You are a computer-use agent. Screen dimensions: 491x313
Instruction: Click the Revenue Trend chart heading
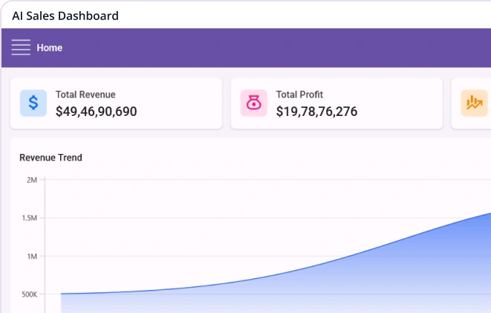[x=51, y=158]
